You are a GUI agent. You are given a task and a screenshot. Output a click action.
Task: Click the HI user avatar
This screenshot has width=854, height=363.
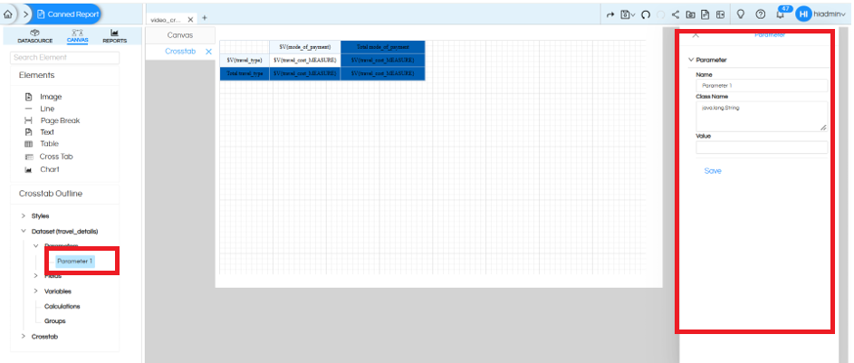(x=803, y=14)
